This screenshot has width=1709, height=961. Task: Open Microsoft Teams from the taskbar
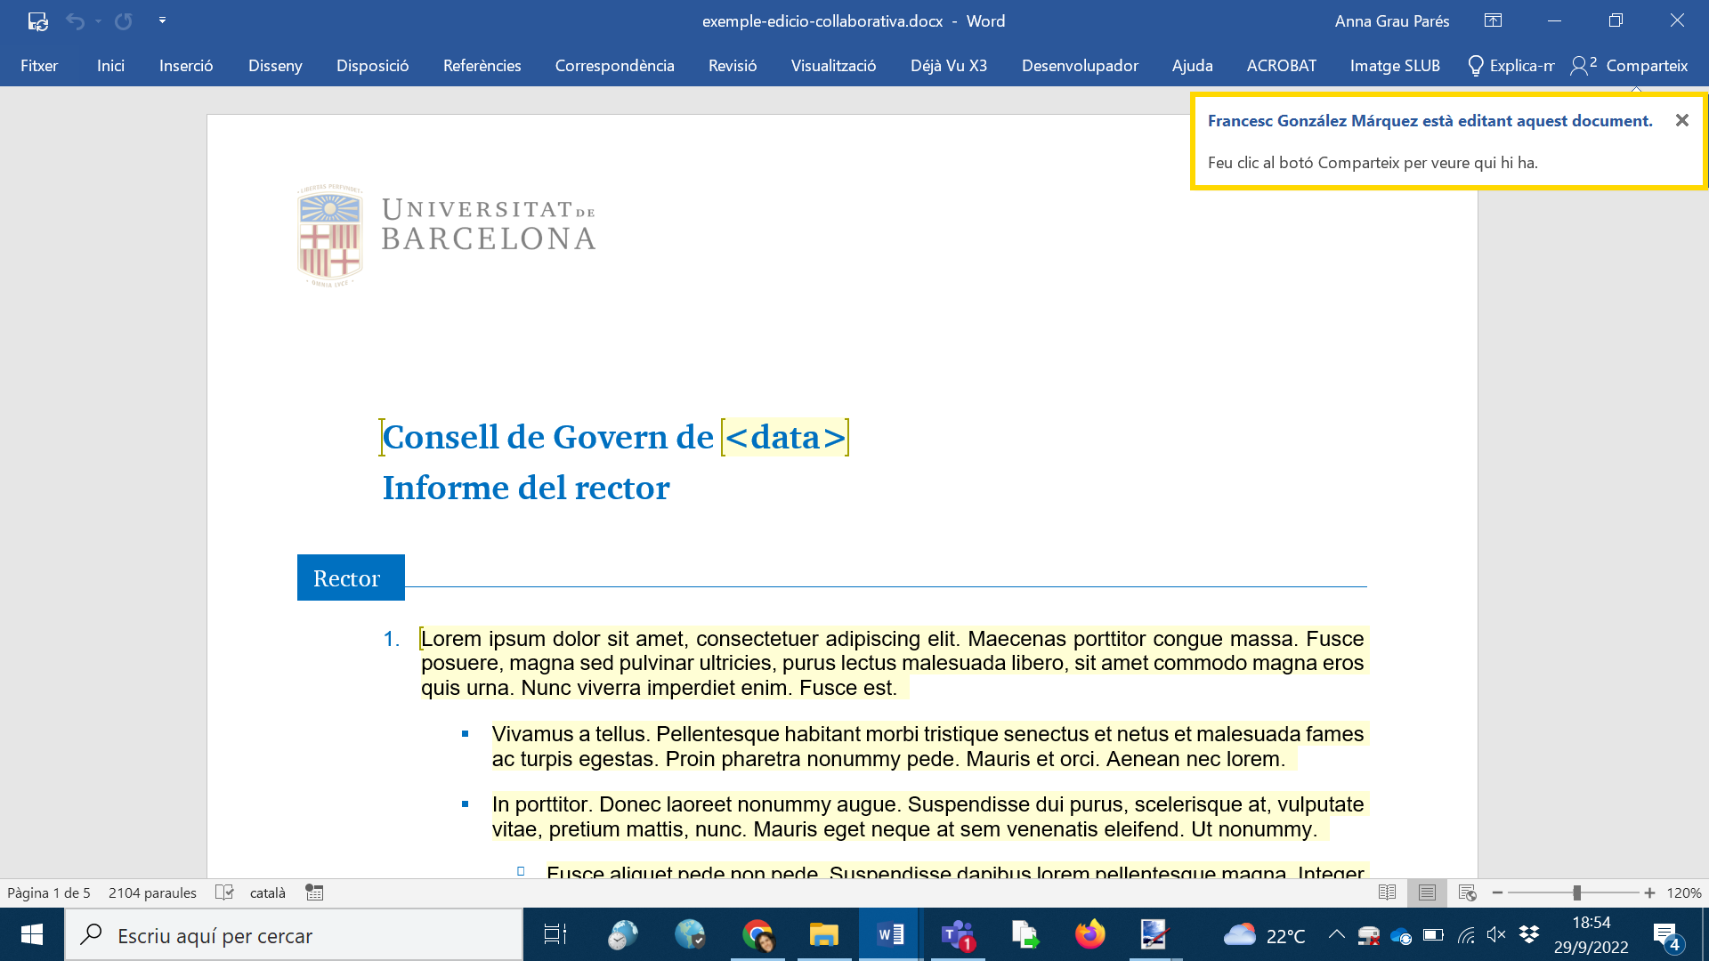point(958,935)
